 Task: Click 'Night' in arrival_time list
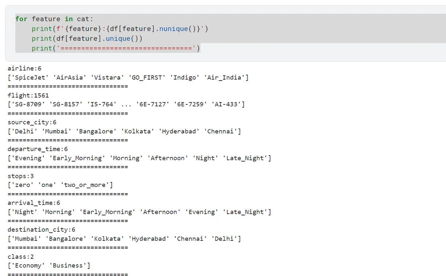click(25, 212)
